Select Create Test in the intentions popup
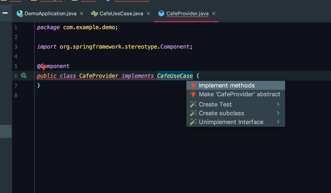This screenshot has width=331, height=193. (236, 104)
